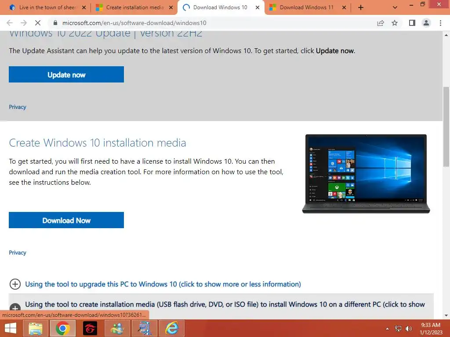Click the Update now button
The height and width of the screenshot is (337, 450).
(66, 75)
